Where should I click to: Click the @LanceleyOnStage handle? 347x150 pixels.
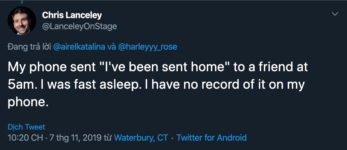pyautogui.click(x=79, y=26)
